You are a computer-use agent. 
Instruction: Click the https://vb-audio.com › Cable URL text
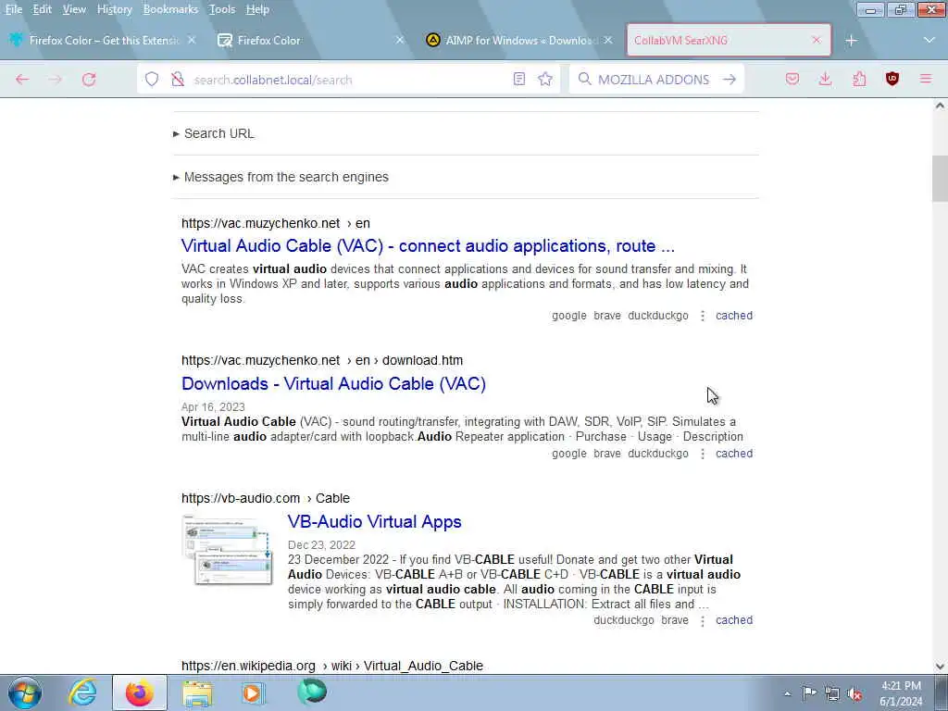tap(266, 498)
